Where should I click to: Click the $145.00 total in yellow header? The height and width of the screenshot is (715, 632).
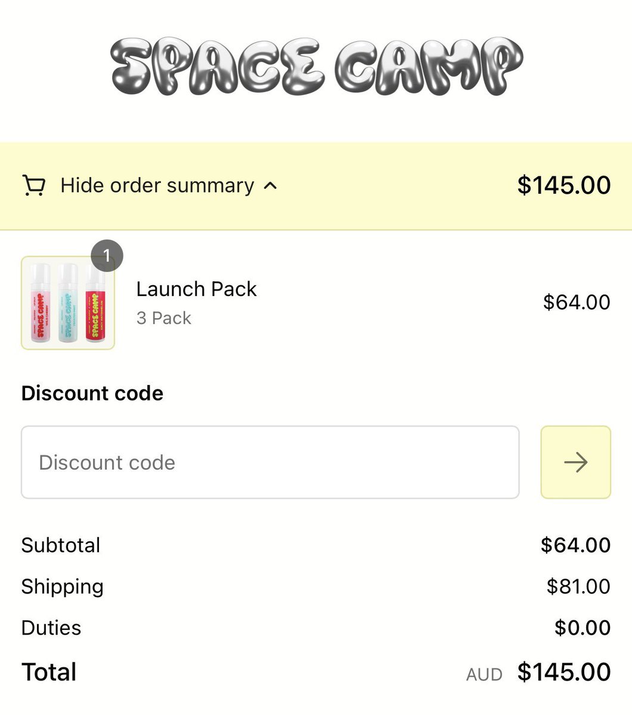(x=563, y=185)
